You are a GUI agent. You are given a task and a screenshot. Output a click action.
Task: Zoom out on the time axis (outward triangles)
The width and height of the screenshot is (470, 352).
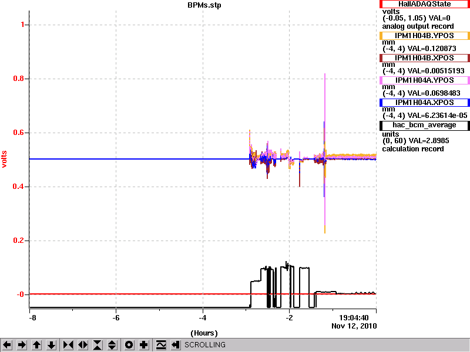pos(83,345)
